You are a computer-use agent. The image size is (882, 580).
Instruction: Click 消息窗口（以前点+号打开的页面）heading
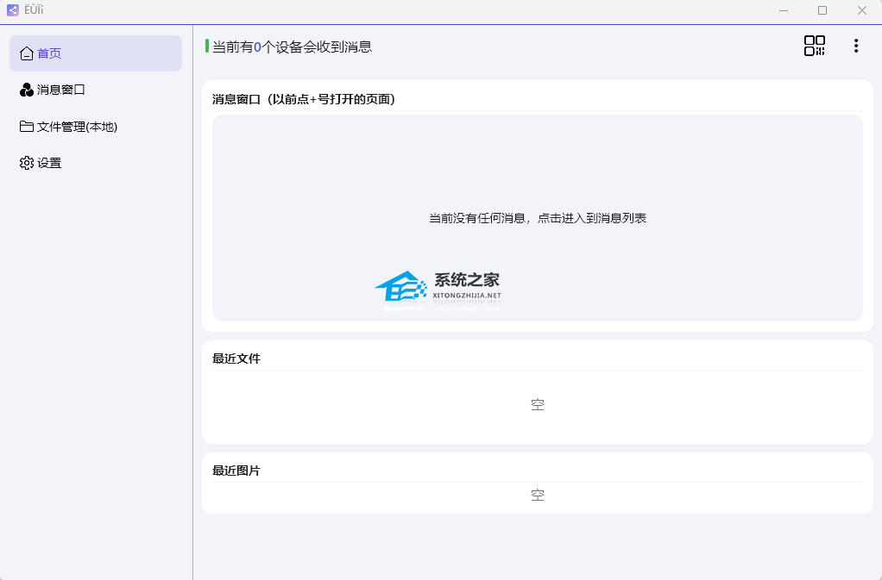[305, 99]
